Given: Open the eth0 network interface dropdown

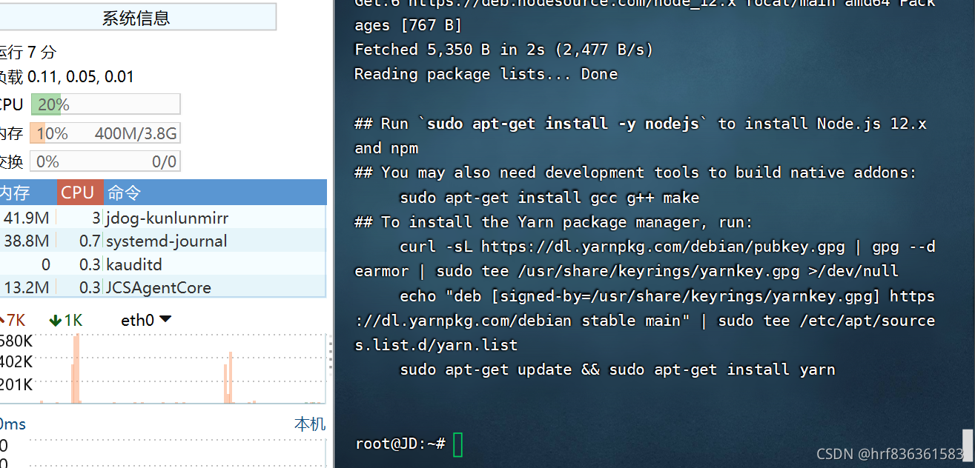Looking at the screenshot, I should pos(166,320).
